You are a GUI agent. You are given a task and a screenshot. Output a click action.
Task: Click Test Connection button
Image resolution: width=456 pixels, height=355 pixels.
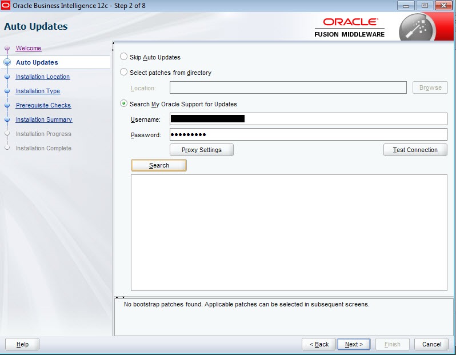[x=415, y=150]
